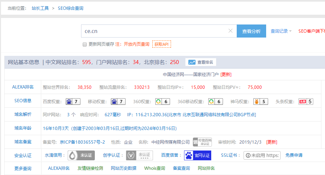Click 创宇认证 未认证 badge
Screen dimensions: 325x175
140,155
